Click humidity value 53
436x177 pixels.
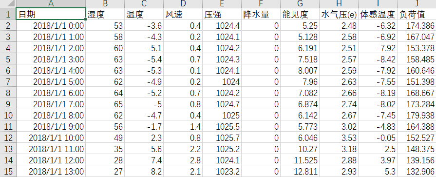point(105,26)
